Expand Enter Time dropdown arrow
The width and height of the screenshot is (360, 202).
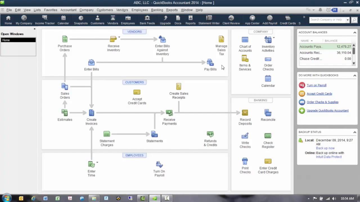(97, 162)
